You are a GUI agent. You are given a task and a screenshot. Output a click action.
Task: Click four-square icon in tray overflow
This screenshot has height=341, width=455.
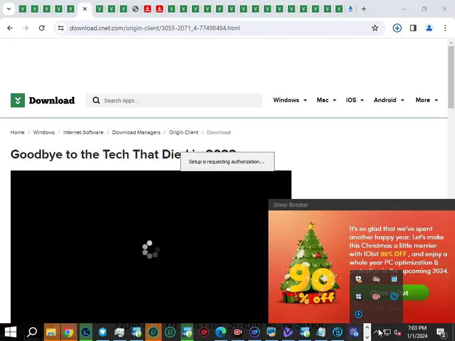click(x=359, y=297)
